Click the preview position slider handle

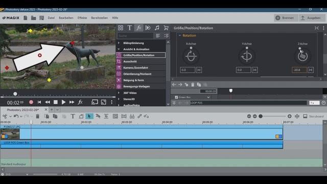point(15,94)
